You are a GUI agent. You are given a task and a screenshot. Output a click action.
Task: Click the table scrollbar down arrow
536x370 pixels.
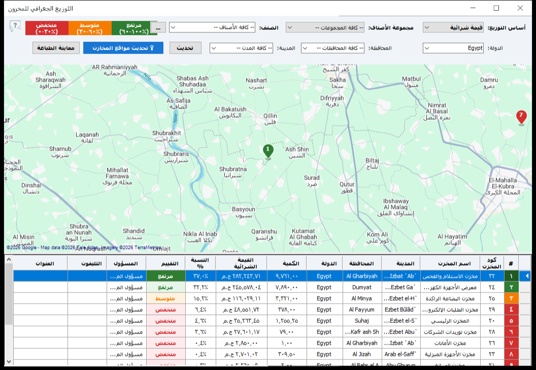pos(9,361)
